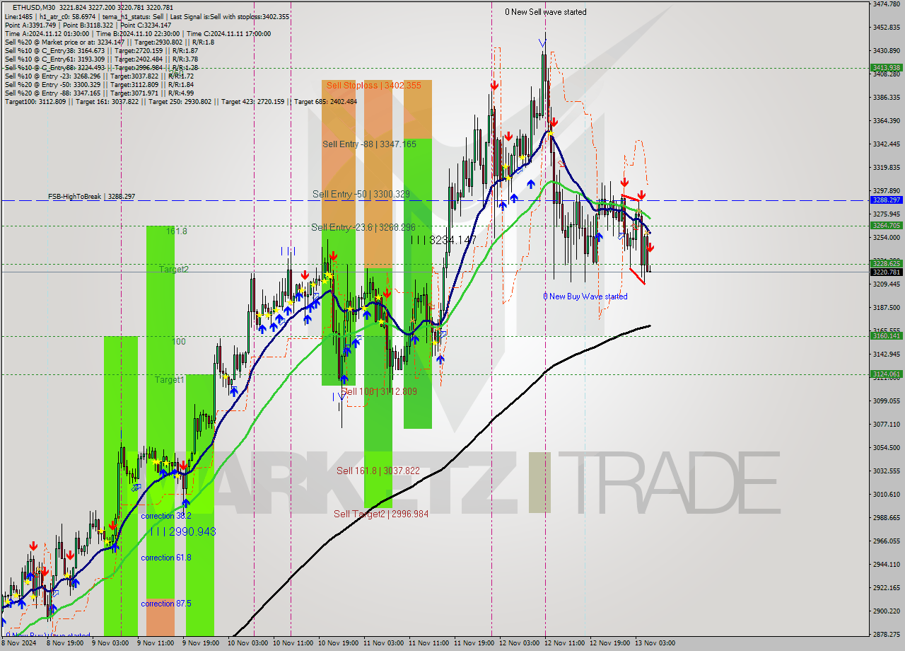Click the '2900.220' price scale value

886,611
